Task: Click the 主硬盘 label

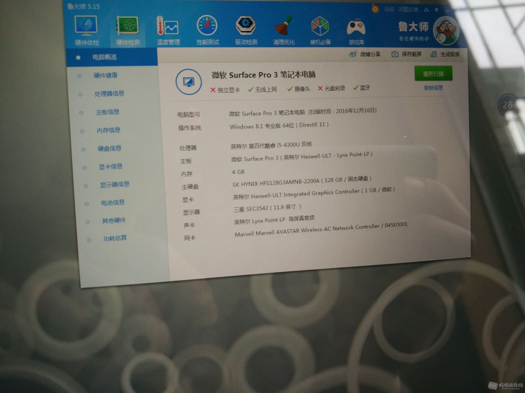Action: 190,187
